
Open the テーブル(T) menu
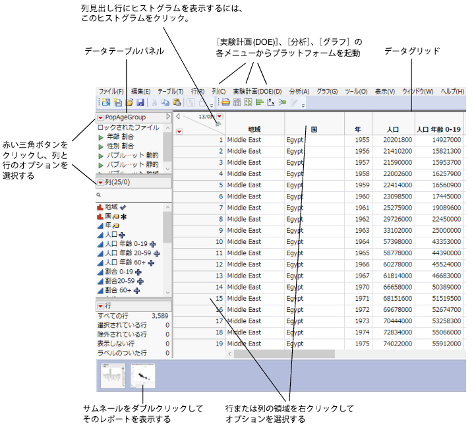[171, 91]
